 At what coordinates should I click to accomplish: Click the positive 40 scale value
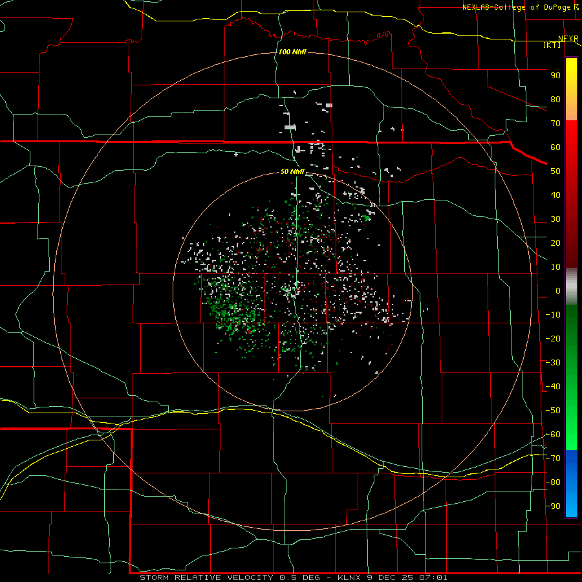(555, 195)
